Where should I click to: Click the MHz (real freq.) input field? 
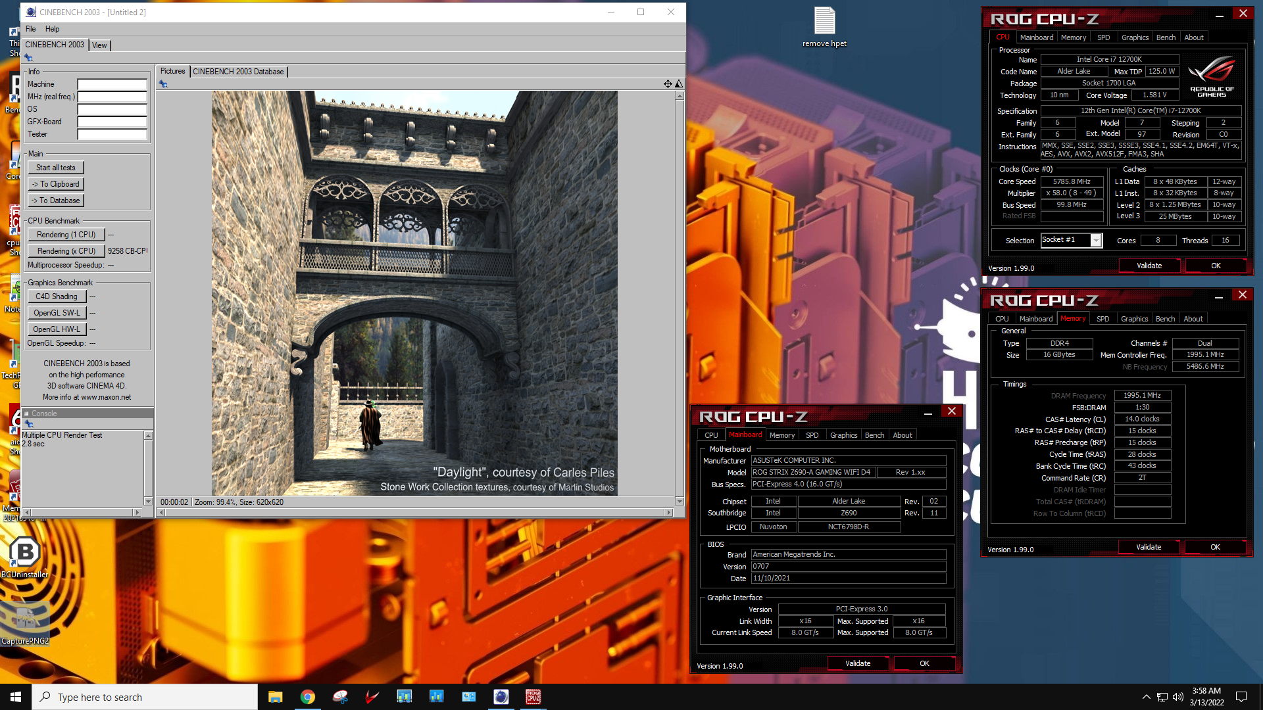(112, 97)
